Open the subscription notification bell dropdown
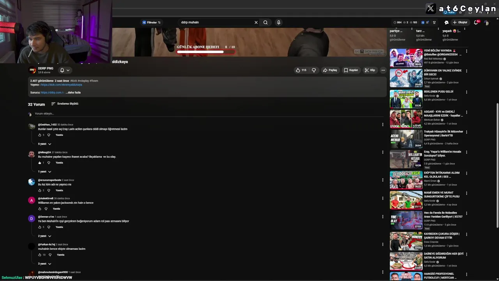499x281 pixels. tap(65, 70)
